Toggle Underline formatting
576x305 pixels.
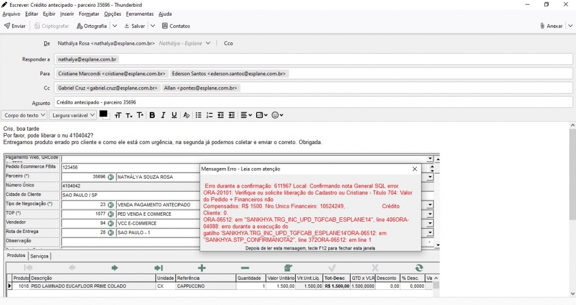coord(174,115)
